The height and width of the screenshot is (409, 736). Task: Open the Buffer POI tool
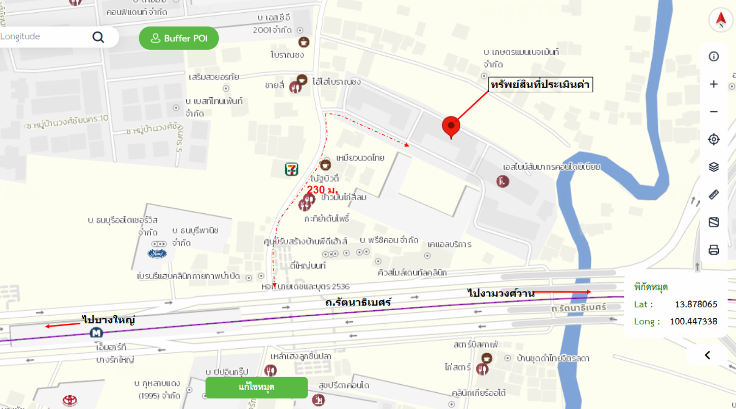pyautogui.click(x=179, y=39)
